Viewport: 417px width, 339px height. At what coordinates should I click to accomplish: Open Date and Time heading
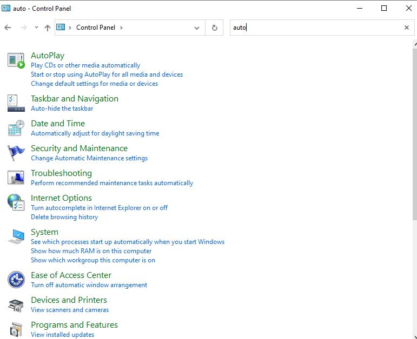tap(58, 124)
